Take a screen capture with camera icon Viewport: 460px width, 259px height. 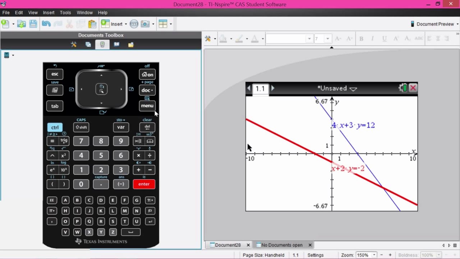145,24
